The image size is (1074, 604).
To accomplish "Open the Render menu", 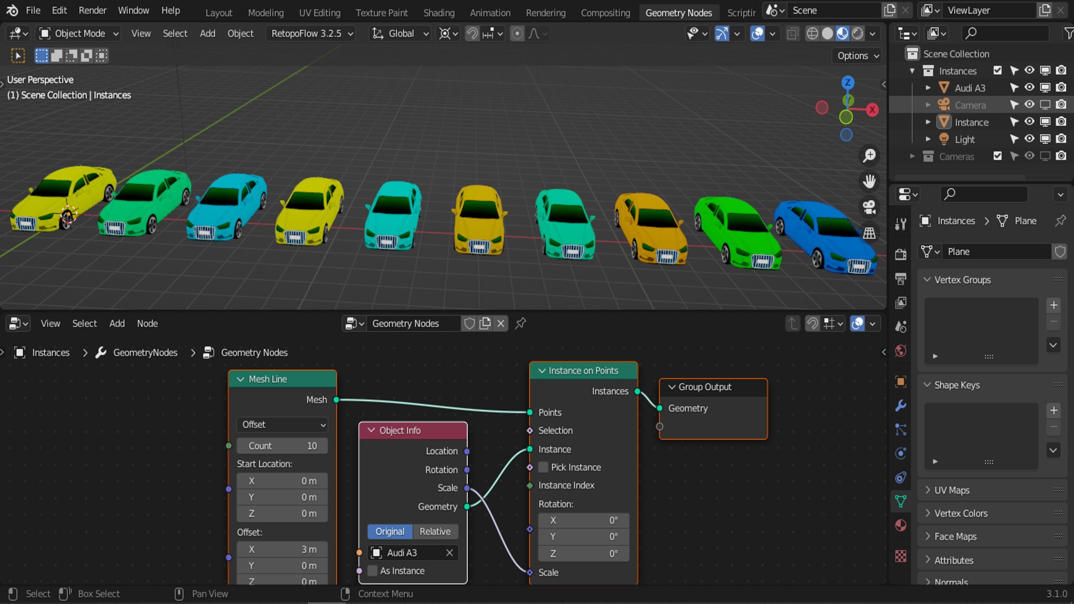I will tap(92, 11).
